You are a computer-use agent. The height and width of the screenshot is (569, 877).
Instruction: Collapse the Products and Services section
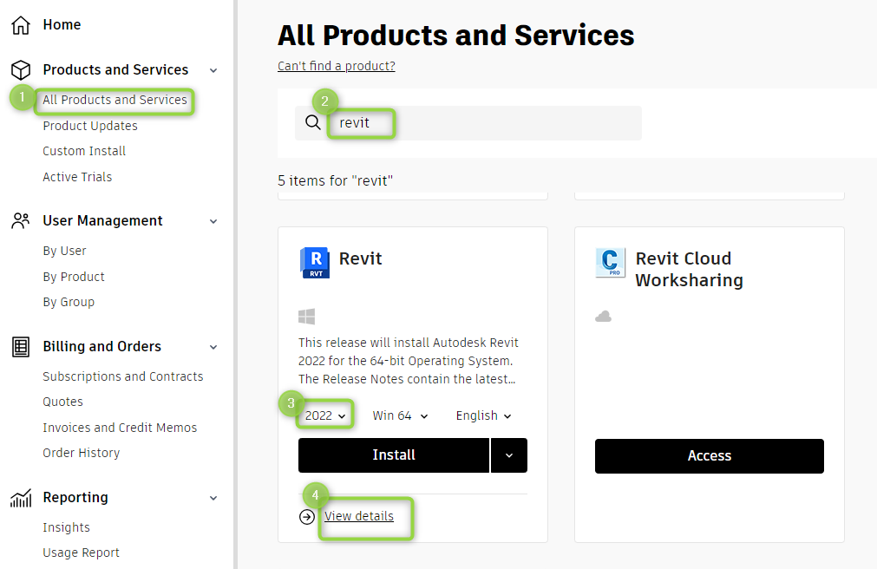213,69
